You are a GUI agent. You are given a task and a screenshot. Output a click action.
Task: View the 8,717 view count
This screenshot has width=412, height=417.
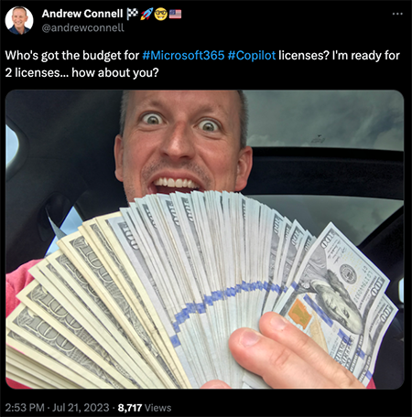[x=130, y=408]
